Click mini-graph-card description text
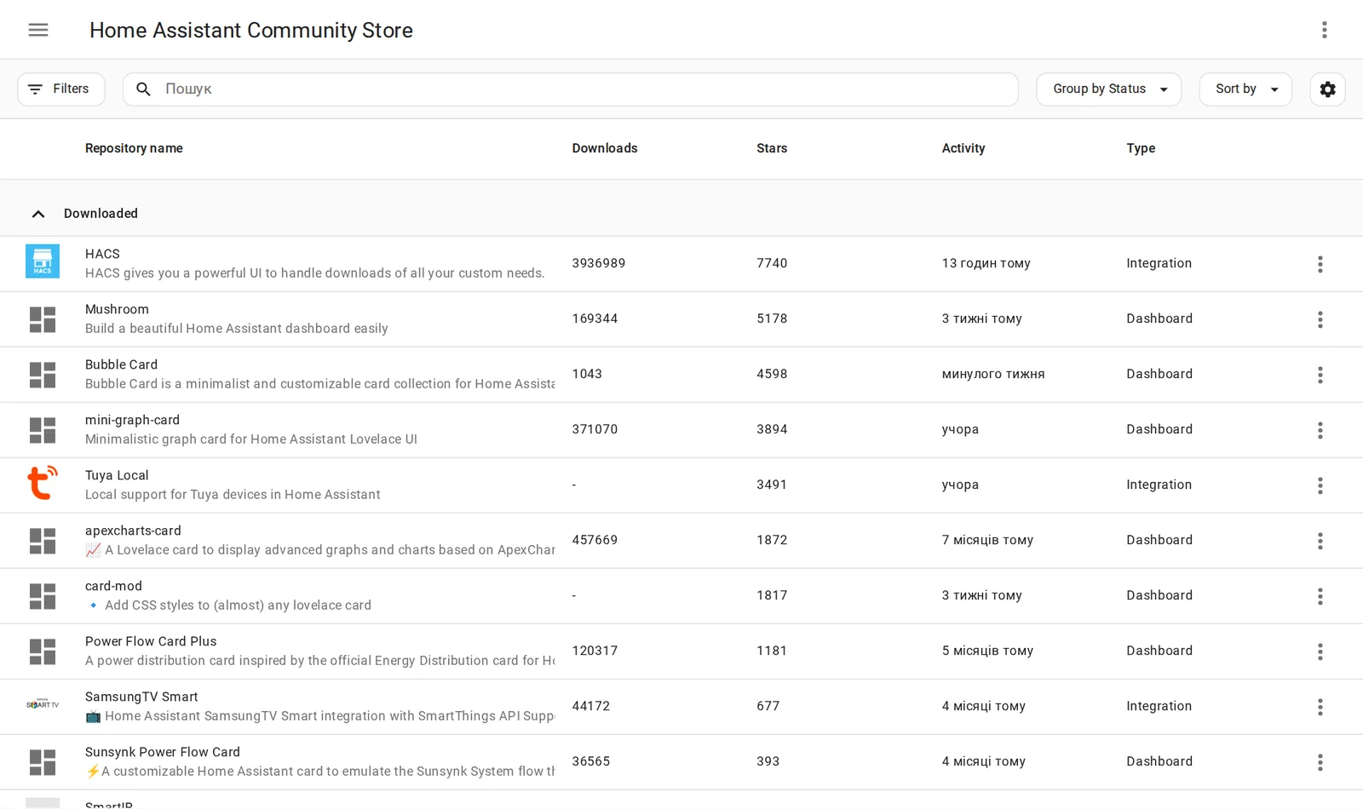This screenshot has width=1363, height=809. 251,439
